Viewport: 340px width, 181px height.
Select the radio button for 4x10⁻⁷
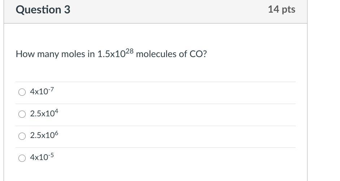click(x=22, y=92)
